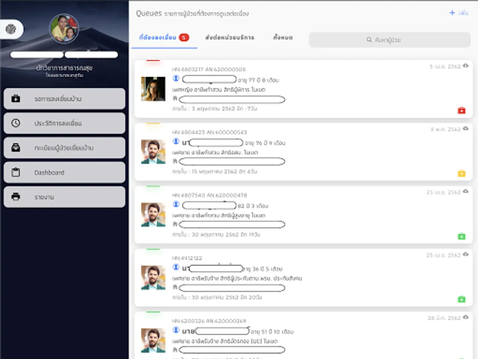This screenshot has width=478, height=359.
Task: Click patient photo for HN 6200326
Action: click(x=153, y=341)
